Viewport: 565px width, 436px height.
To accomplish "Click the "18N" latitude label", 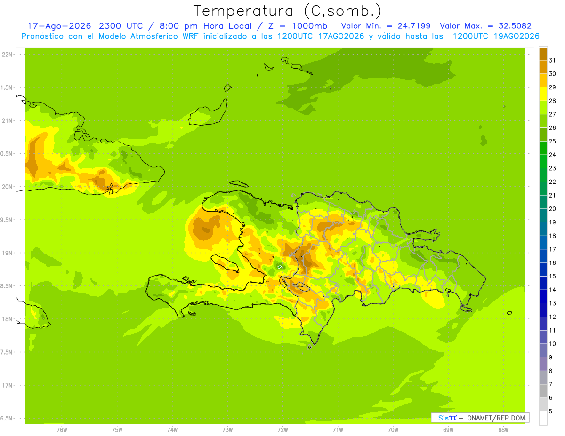I will tap(7, 319).
